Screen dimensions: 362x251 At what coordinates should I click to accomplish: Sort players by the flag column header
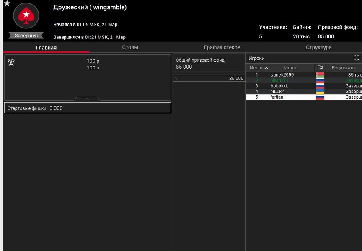click(320, 68)
